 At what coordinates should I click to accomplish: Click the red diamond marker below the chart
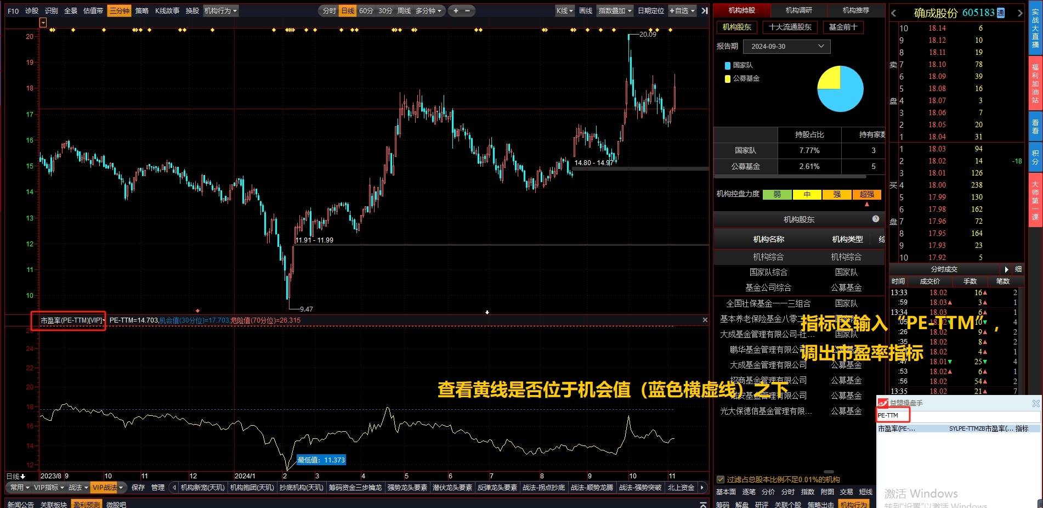tap(197, 311)
